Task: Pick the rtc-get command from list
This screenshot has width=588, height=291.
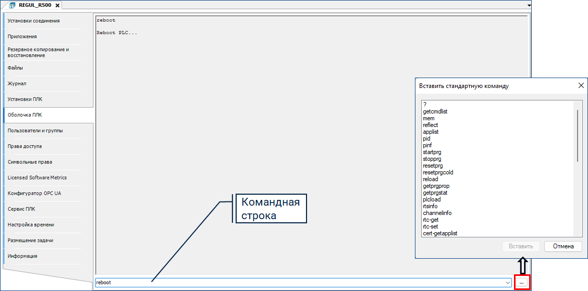Action: coord(431,220)
